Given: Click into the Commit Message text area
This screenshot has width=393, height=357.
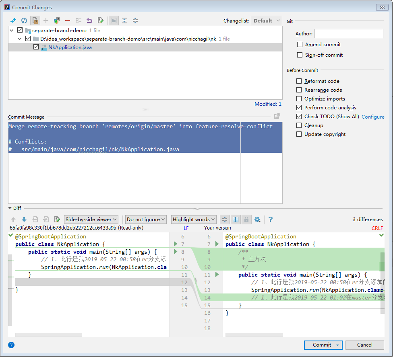Looking at the screenshot, I should click(145, 163).
